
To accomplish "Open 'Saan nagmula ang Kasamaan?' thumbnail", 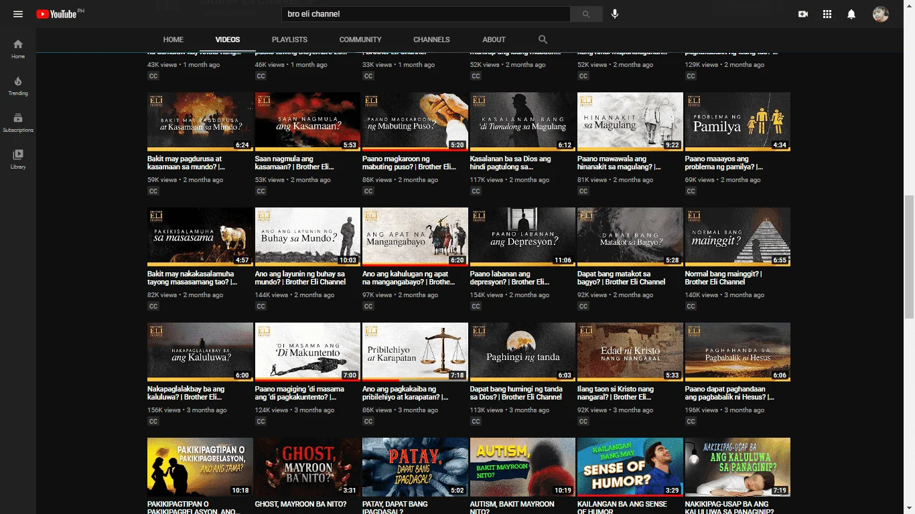I will click(307, 122).
